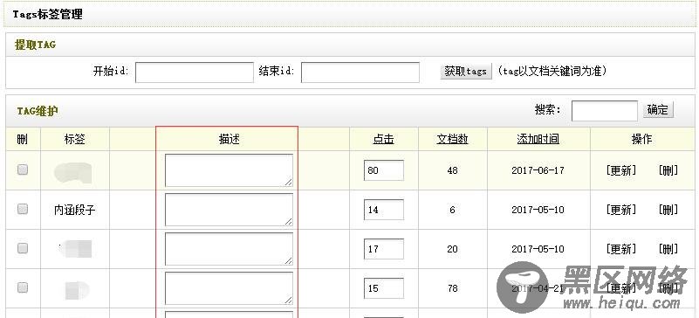Click the click-count field showing 80
699x318 pixels.
384,170
